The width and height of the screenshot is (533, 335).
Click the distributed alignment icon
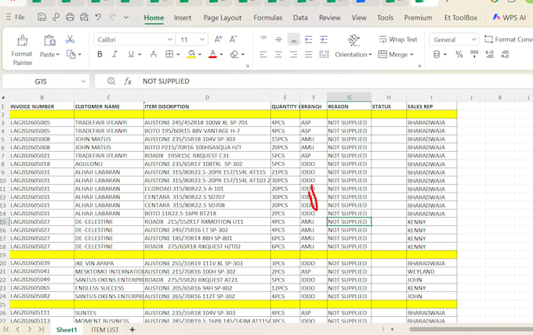click(x=324, y=54)
